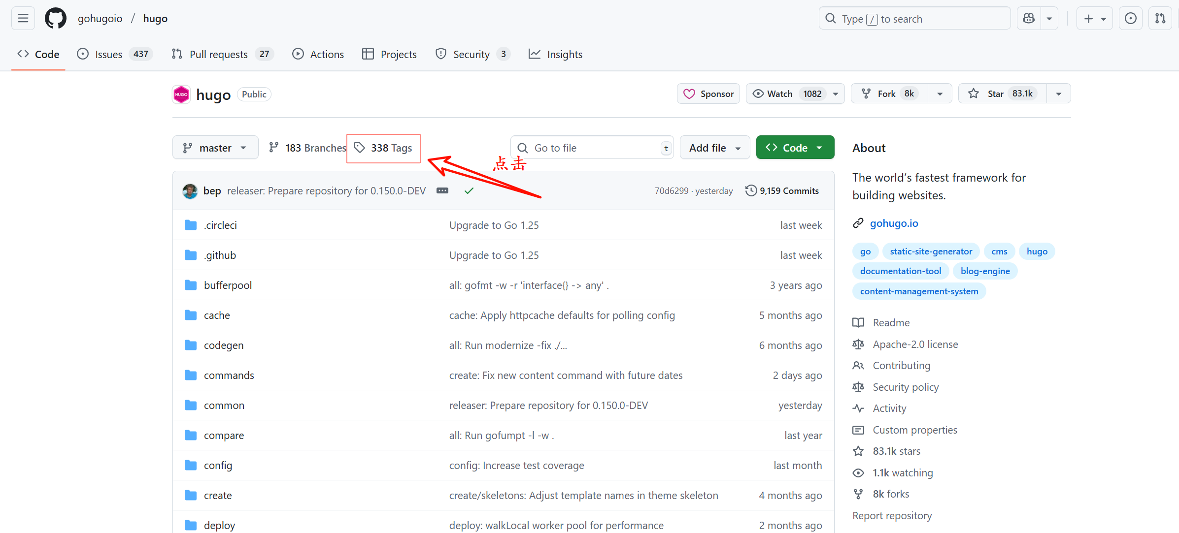This screenshot has height=533, width=1179.
Task: Click the gohugoio owner link
Action: coord(100,19)
